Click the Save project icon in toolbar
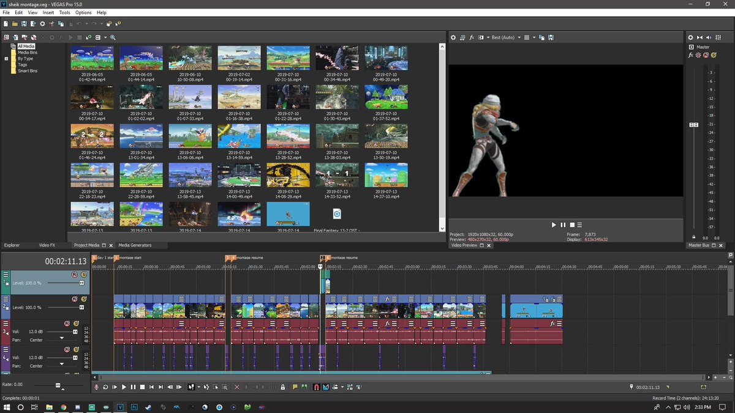 point(23,24)
